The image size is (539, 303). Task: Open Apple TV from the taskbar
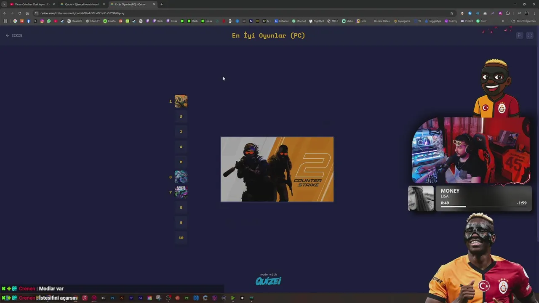pos(103,298)
